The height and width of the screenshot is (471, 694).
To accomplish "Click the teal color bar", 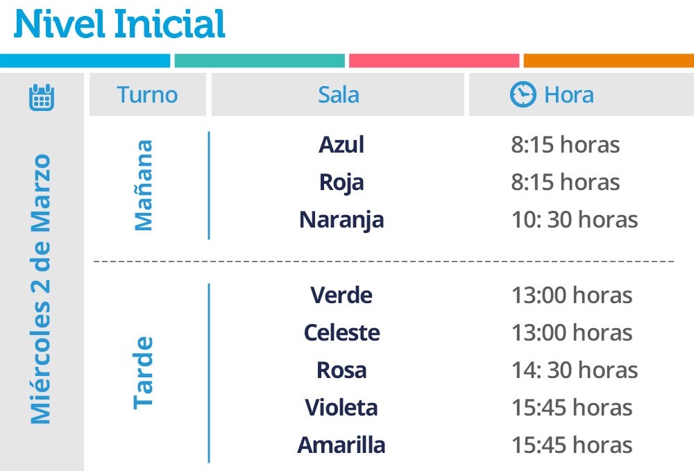I will click(x=260, y=60).
